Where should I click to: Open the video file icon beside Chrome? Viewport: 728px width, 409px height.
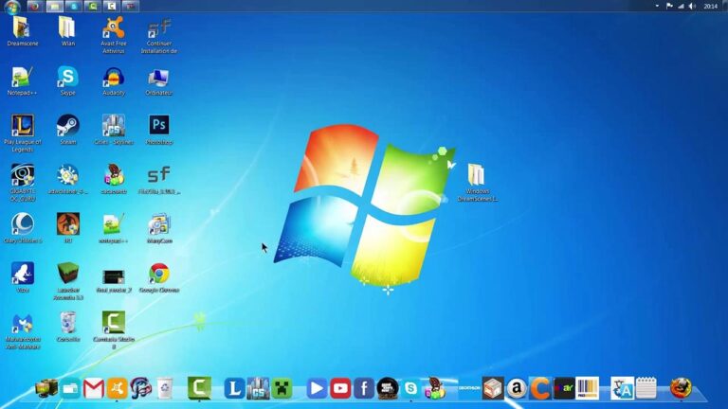click(114, 280)
